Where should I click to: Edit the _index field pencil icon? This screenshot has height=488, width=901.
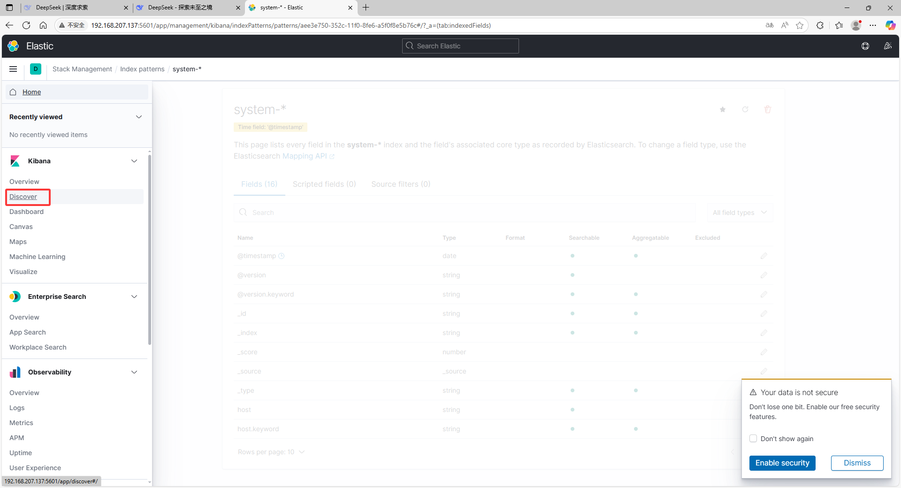click(x=764, y=333)
